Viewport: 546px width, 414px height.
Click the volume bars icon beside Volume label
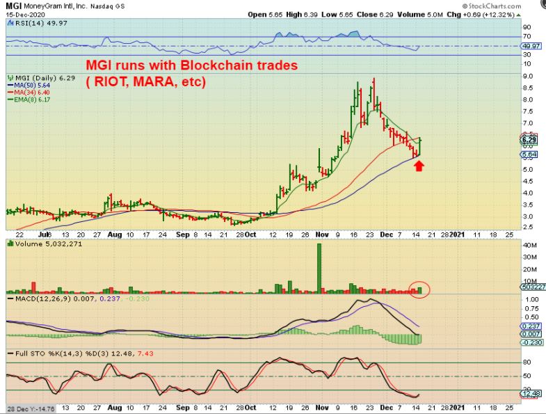(x=10, y=244)
